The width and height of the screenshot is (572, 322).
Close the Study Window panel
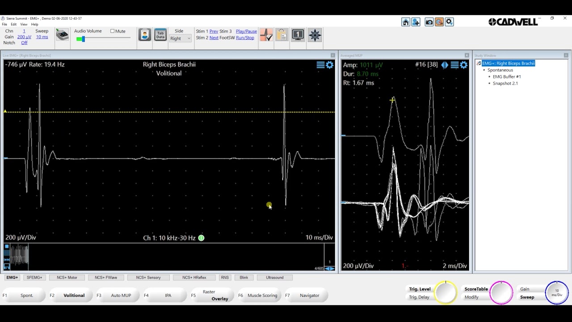566,55
